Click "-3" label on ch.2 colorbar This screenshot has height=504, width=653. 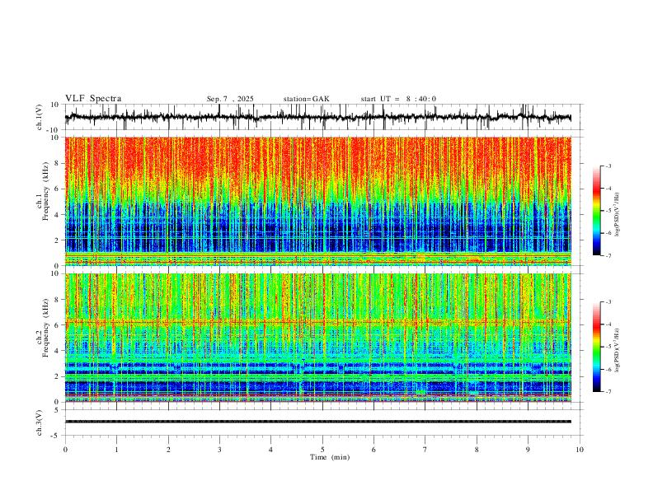[608, 302]
